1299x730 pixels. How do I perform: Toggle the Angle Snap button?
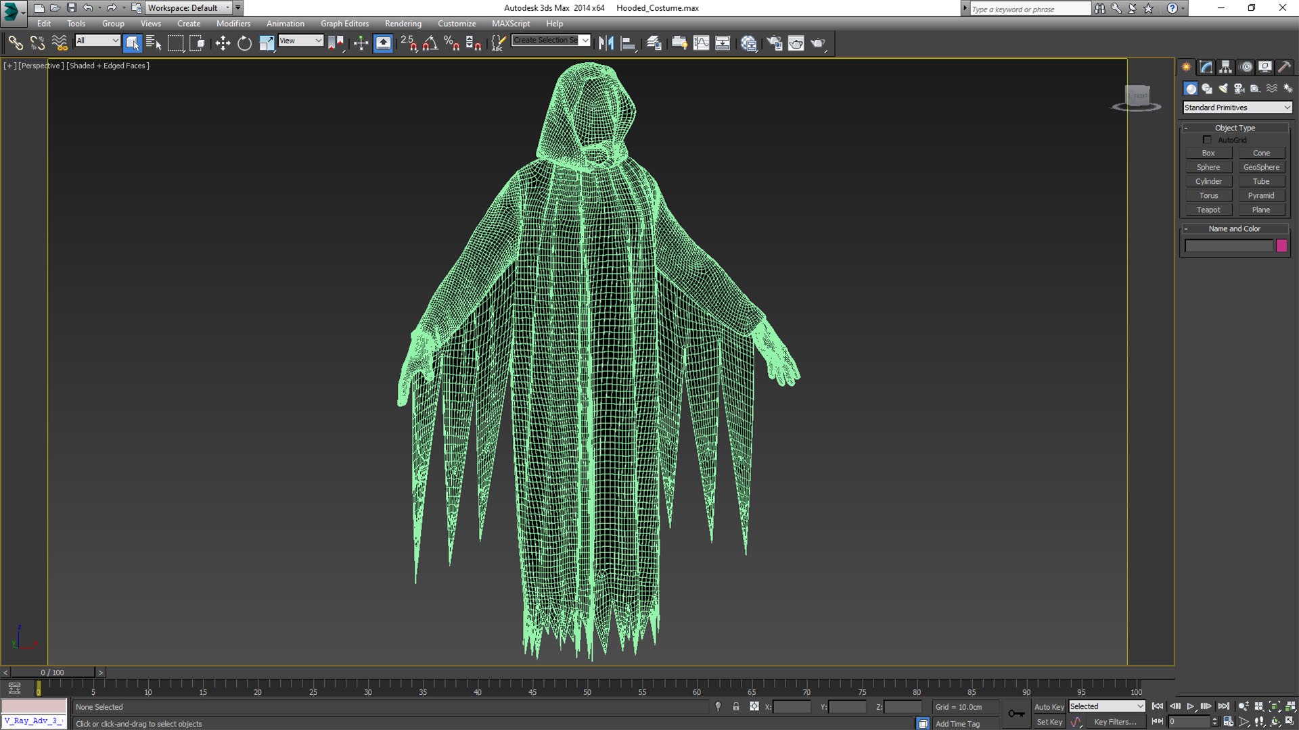pos(430,43)
